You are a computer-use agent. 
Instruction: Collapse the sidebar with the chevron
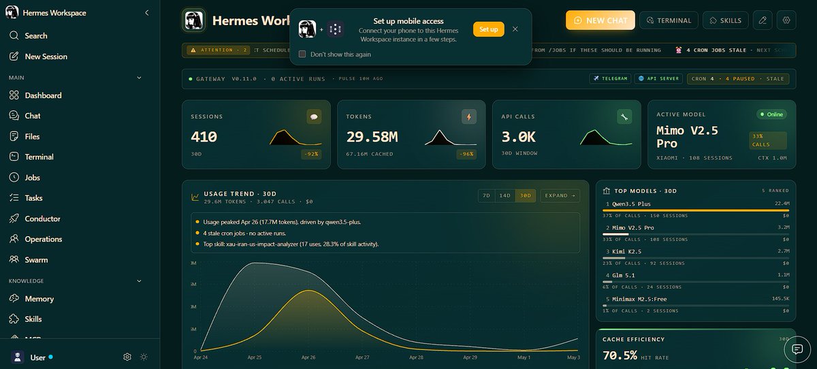[x=147, y=12]
